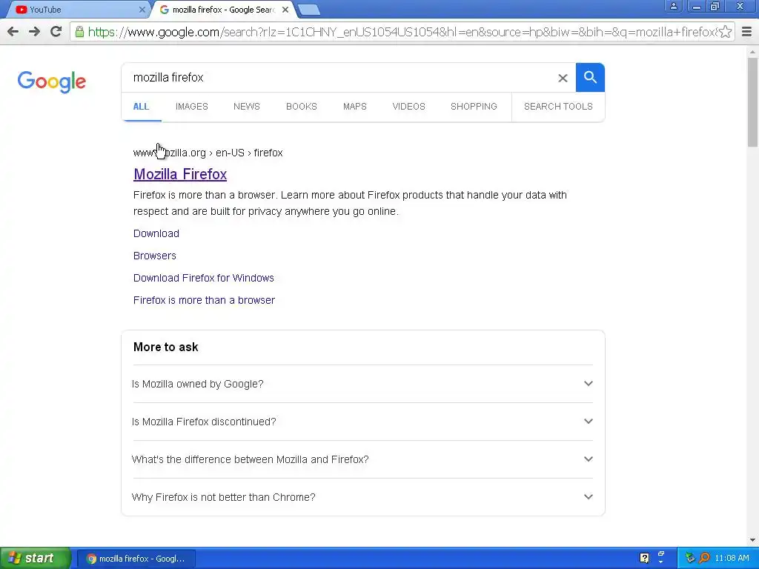Click the search magnifier icon in the system tray
Screen dimensions: 759x569
[x=704, y=558]
